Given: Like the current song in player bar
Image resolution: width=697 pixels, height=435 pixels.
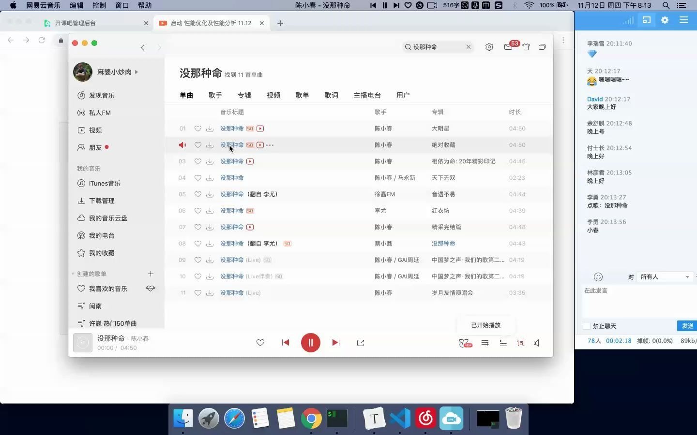Looking at the screenshot, I should point(260,343).
